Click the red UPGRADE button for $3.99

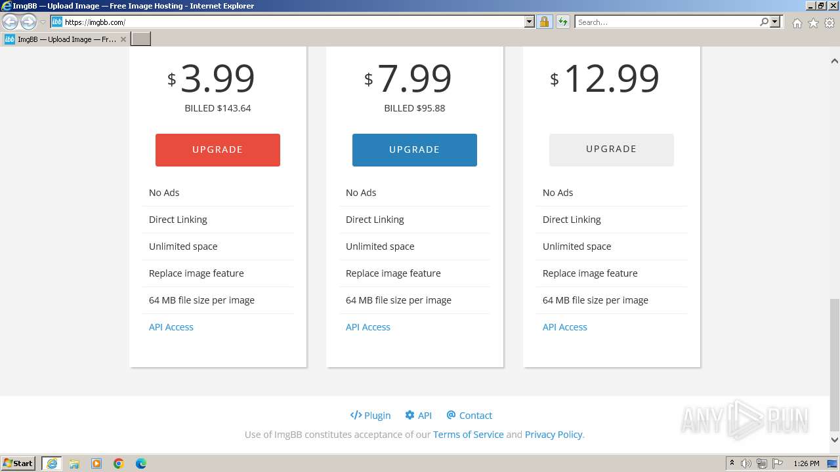pyautogui.click(x=218, y=149)
